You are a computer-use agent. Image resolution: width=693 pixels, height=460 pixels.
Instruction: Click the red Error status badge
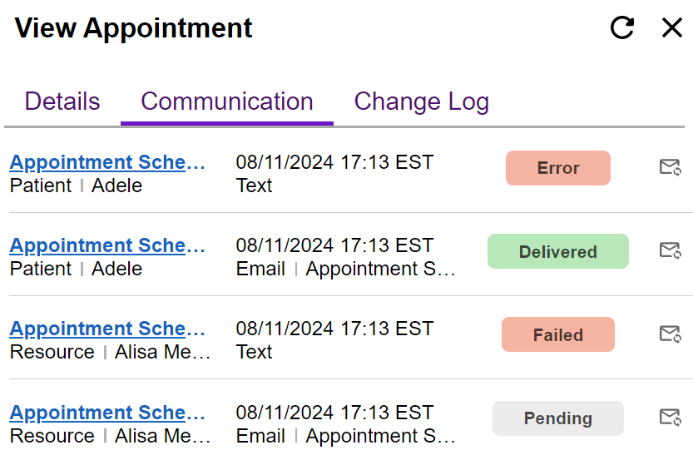click(557, 168)
